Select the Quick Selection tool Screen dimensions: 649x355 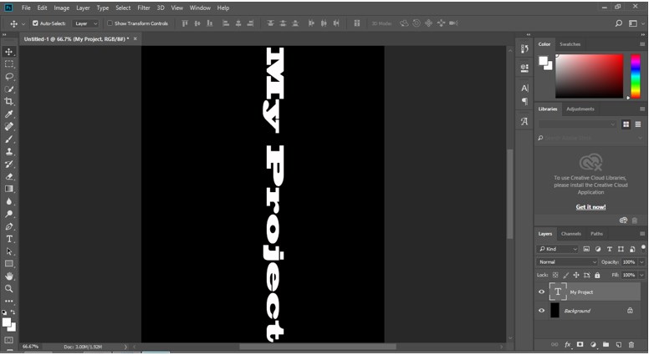(x=8, y=89)
